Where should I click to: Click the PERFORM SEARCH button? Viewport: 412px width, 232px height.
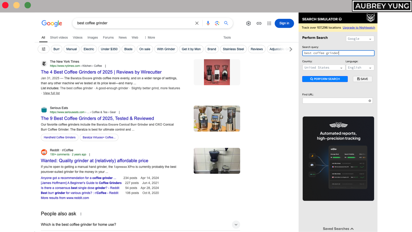tap(325, 79)
